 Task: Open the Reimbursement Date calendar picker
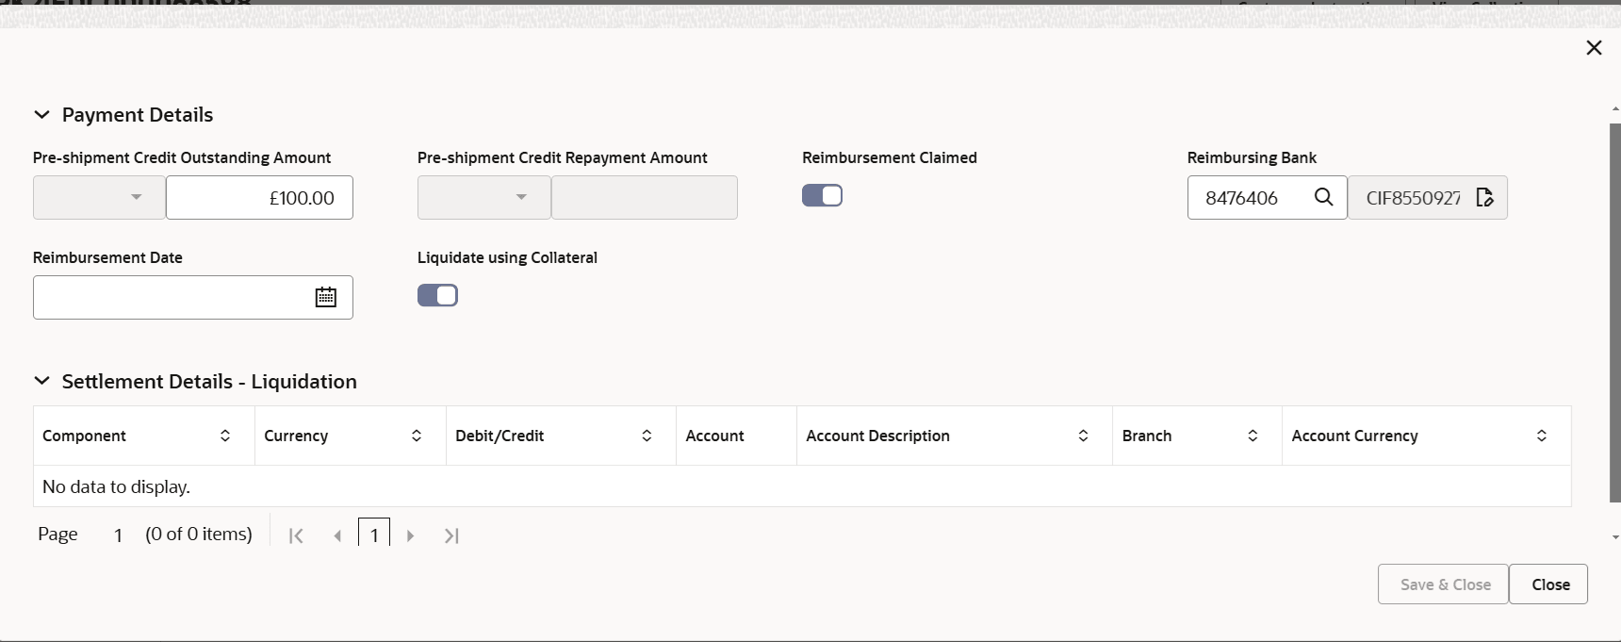point(325,297)
